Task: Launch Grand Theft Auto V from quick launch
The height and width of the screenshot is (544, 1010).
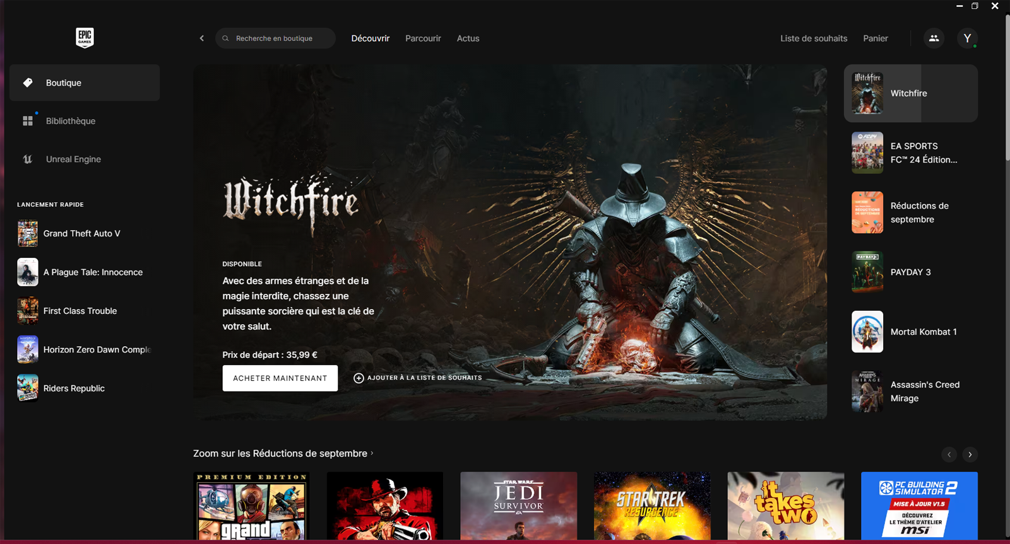Action: coord(85,233)
